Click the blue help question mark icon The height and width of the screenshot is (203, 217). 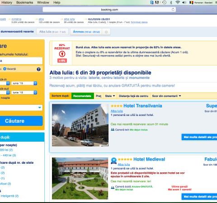click(x=38, y=69)
